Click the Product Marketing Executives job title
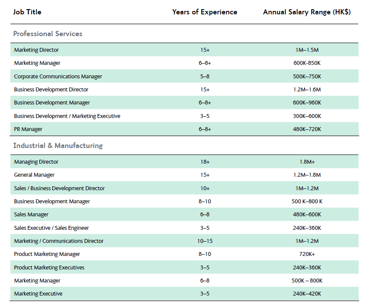367x306 pixels. (x=49, y=268)
